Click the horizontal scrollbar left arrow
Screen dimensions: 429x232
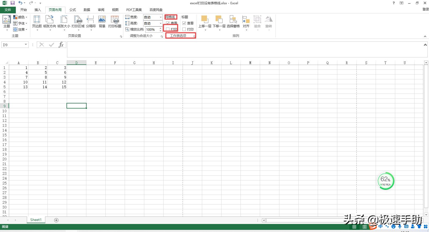[264, 220]
